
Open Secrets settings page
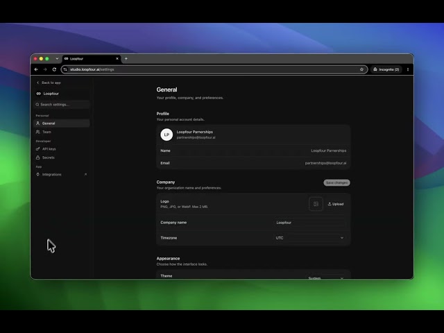pyautogui.click(x=62, y=157)
